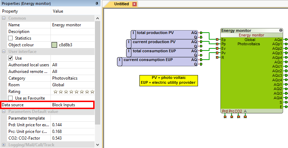Click the pin icon in Properties panel header
This screenshot has height=148, width=288.
coord(97,4)
